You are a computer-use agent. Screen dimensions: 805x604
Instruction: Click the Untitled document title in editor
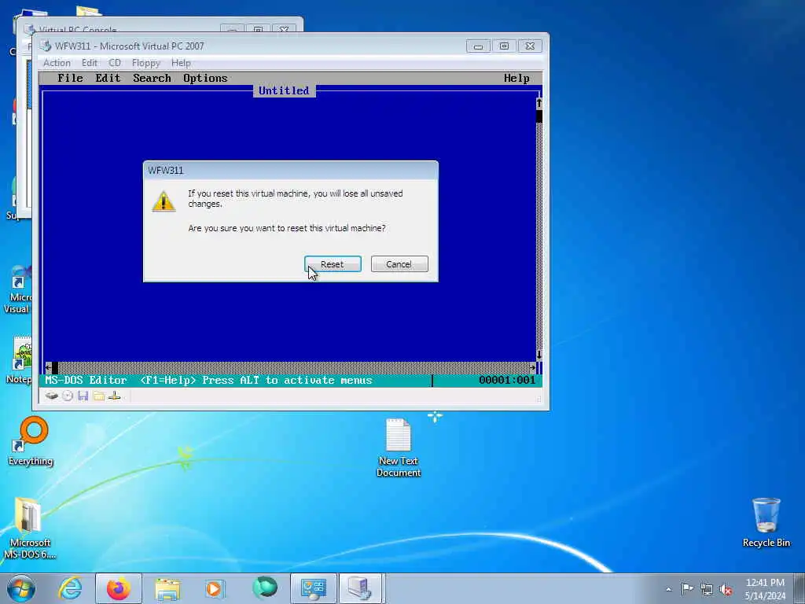pos(284,91)
